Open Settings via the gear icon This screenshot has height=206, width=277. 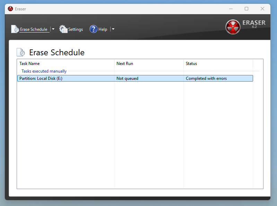click(x=63, y=29)
